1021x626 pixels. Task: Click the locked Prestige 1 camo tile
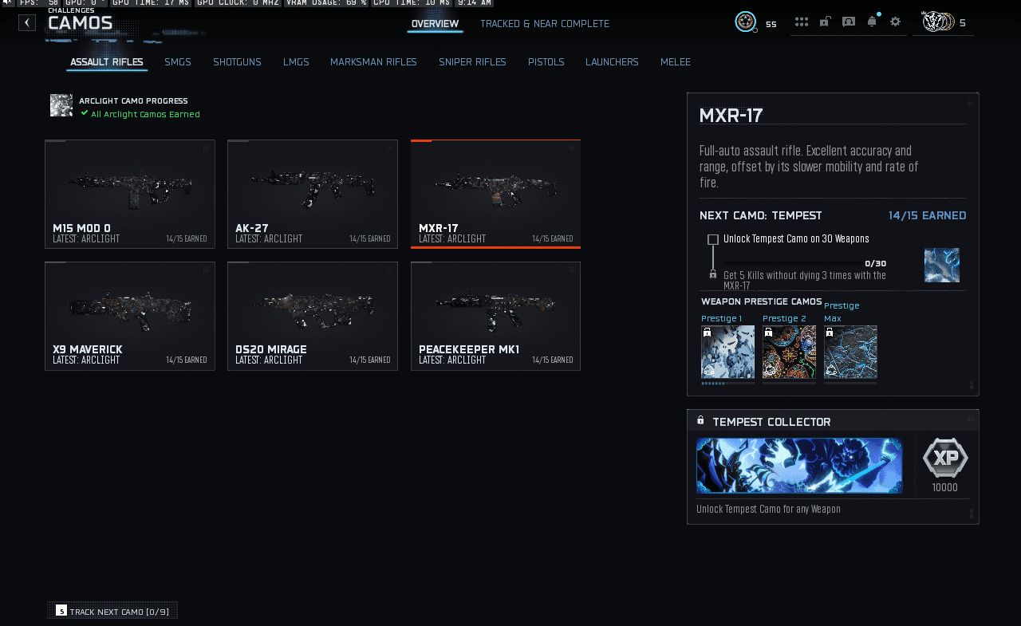click(x=727, y=352)
